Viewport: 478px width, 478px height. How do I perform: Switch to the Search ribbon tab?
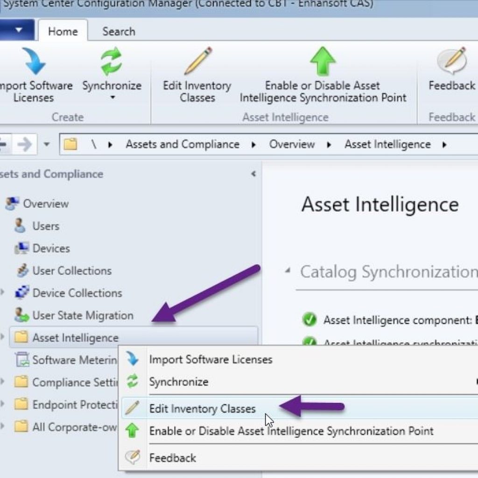[119, 31]
